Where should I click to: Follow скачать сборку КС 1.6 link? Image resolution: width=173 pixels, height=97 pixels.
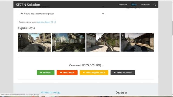(x=46, y=22)
